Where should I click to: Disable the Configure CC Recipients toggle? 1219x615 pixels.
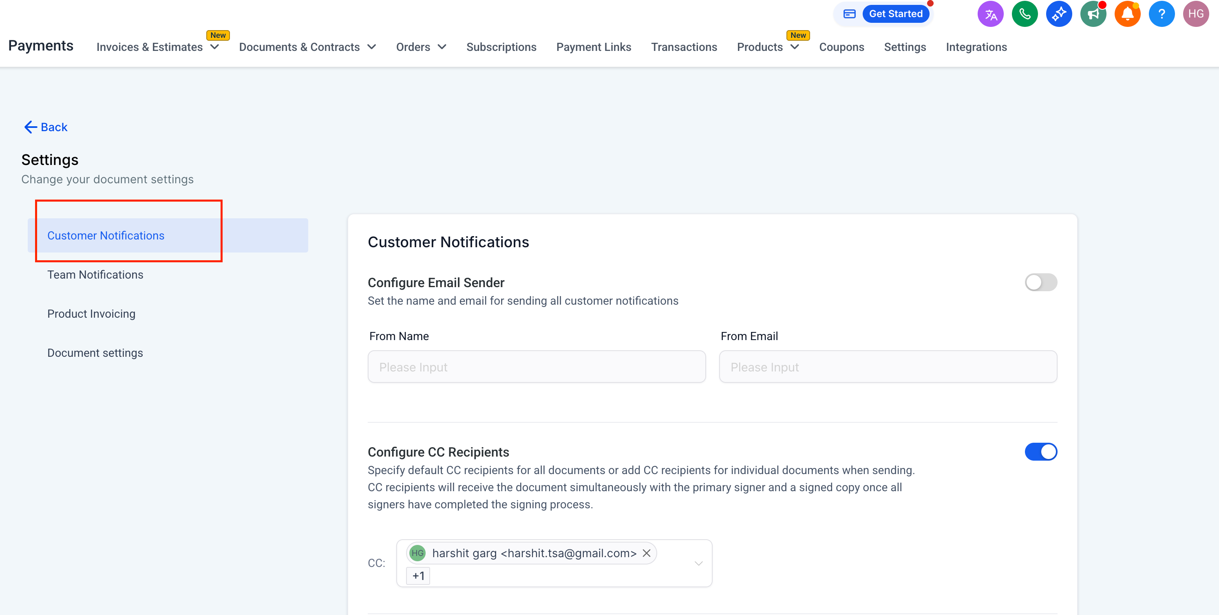click(x=1040, y=452)
